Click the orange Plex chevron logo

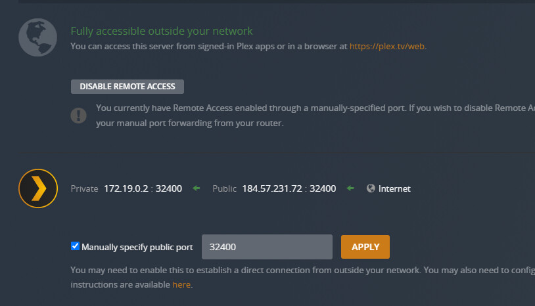click(37, 189)
